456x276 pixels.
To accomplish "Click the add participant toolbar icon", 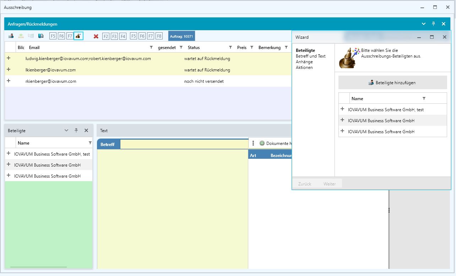I will [x=11, y=36].
